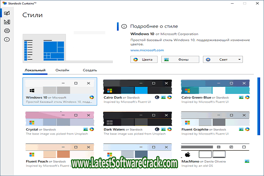Screen dimensions: 264x176
Task: Click the color wheel icon on Crystal
Action: 91,129
